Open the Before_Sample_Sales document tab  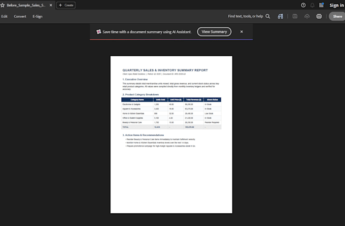26,5
